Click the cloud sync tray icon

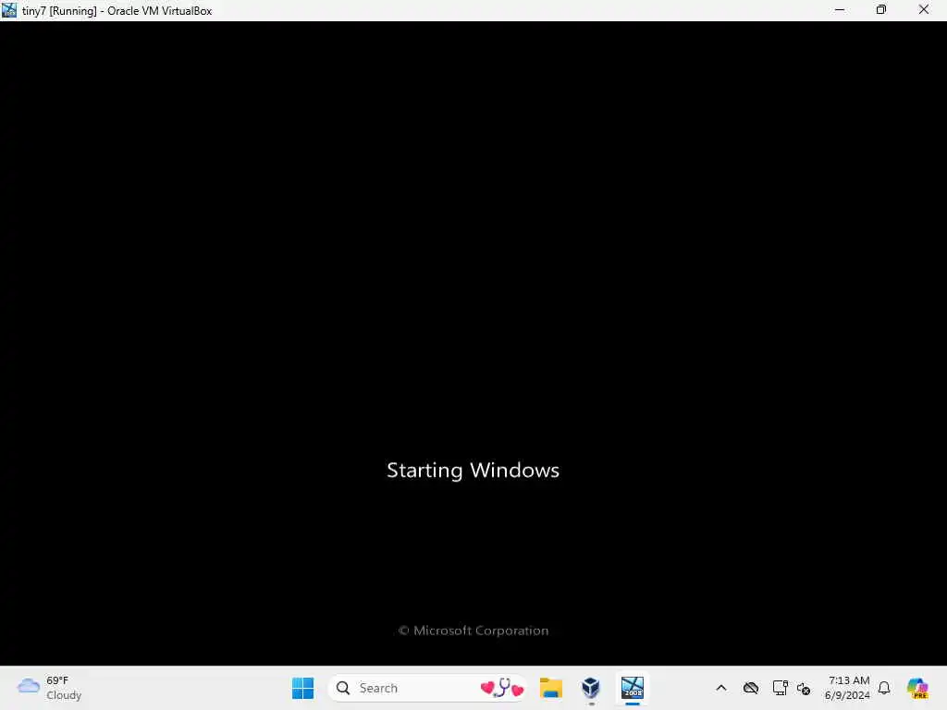coord(751,688)
